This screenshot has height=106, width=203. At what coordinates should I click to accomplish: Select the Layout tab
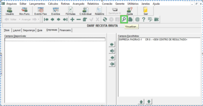(17, 30)
